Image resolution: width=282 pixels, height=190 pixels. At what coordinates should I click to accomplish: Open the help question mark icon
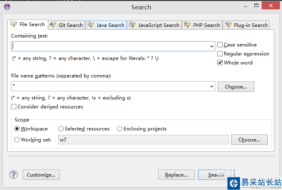coord(13,175)
